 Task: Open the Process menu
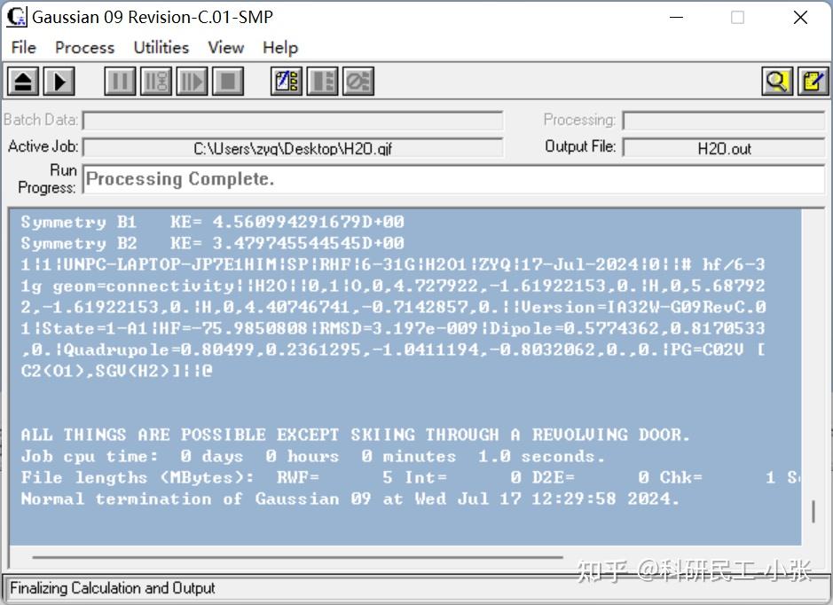tap(84, 48)
